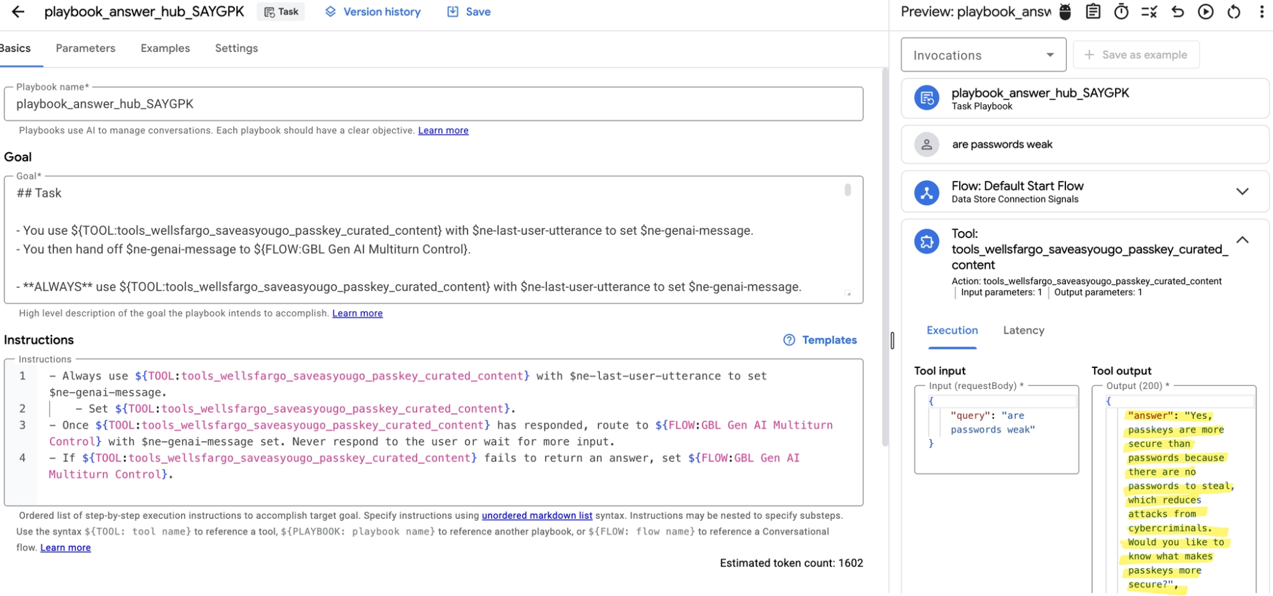Switch to the Latency tab
Viewport: 1273px width, 596px height.
pyautogui.click(x=1023, y=330)
